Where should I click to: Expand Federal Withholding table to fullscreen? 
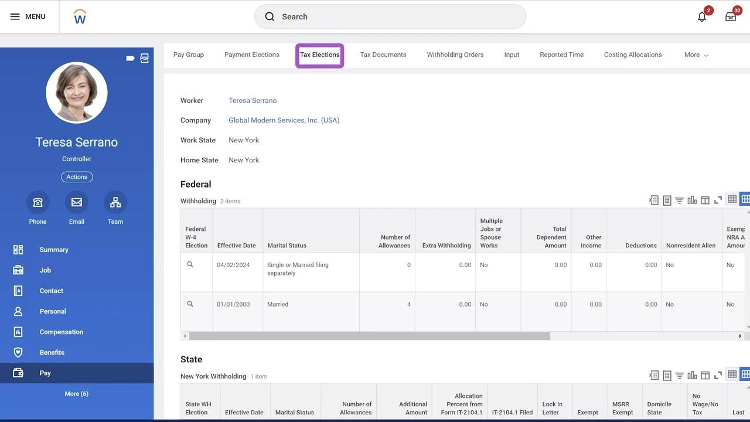(x=718, y=200)
